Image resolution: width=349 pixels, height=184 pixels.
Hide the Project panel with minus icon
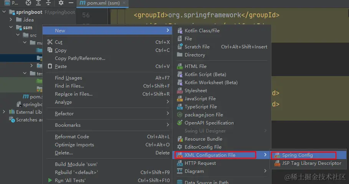point(71,3)
